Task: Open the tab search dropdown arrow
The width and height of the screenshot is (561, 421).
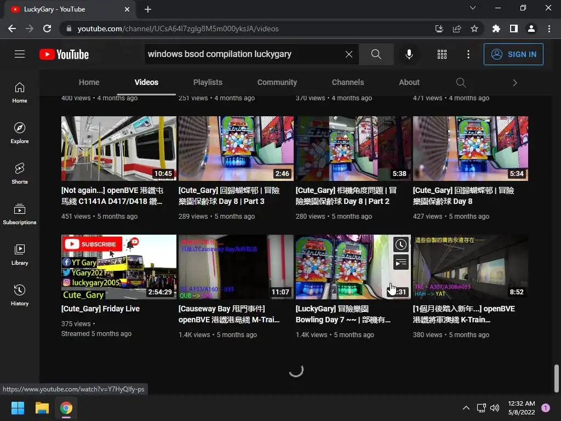Action: [473, 8]
